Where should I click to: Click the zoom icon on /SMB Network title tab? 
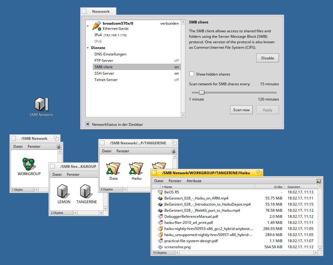click(56, 138)
